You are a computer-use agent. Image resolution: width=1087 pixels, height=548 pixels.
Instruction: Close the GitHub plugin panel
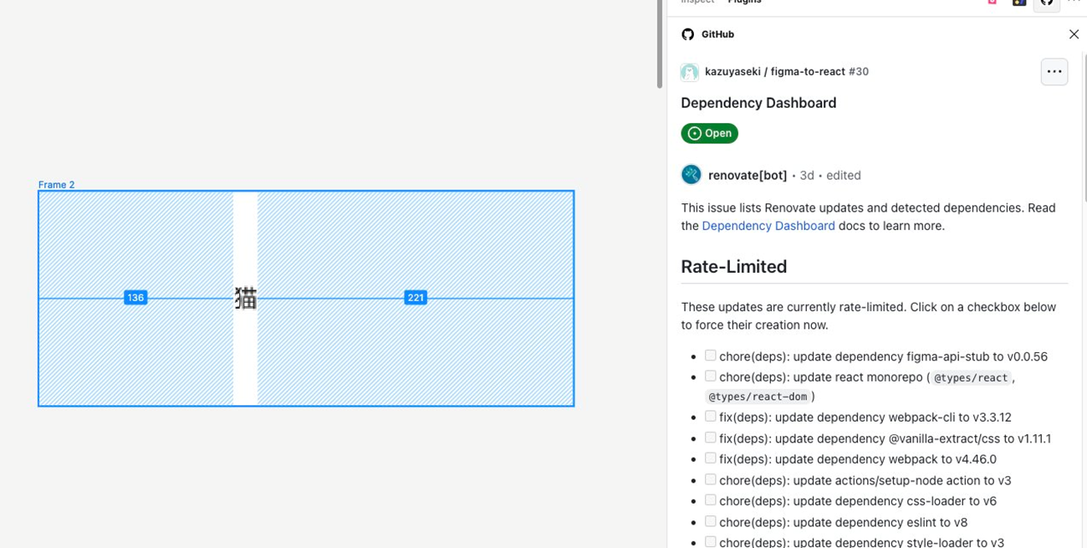pos(1074,34)
